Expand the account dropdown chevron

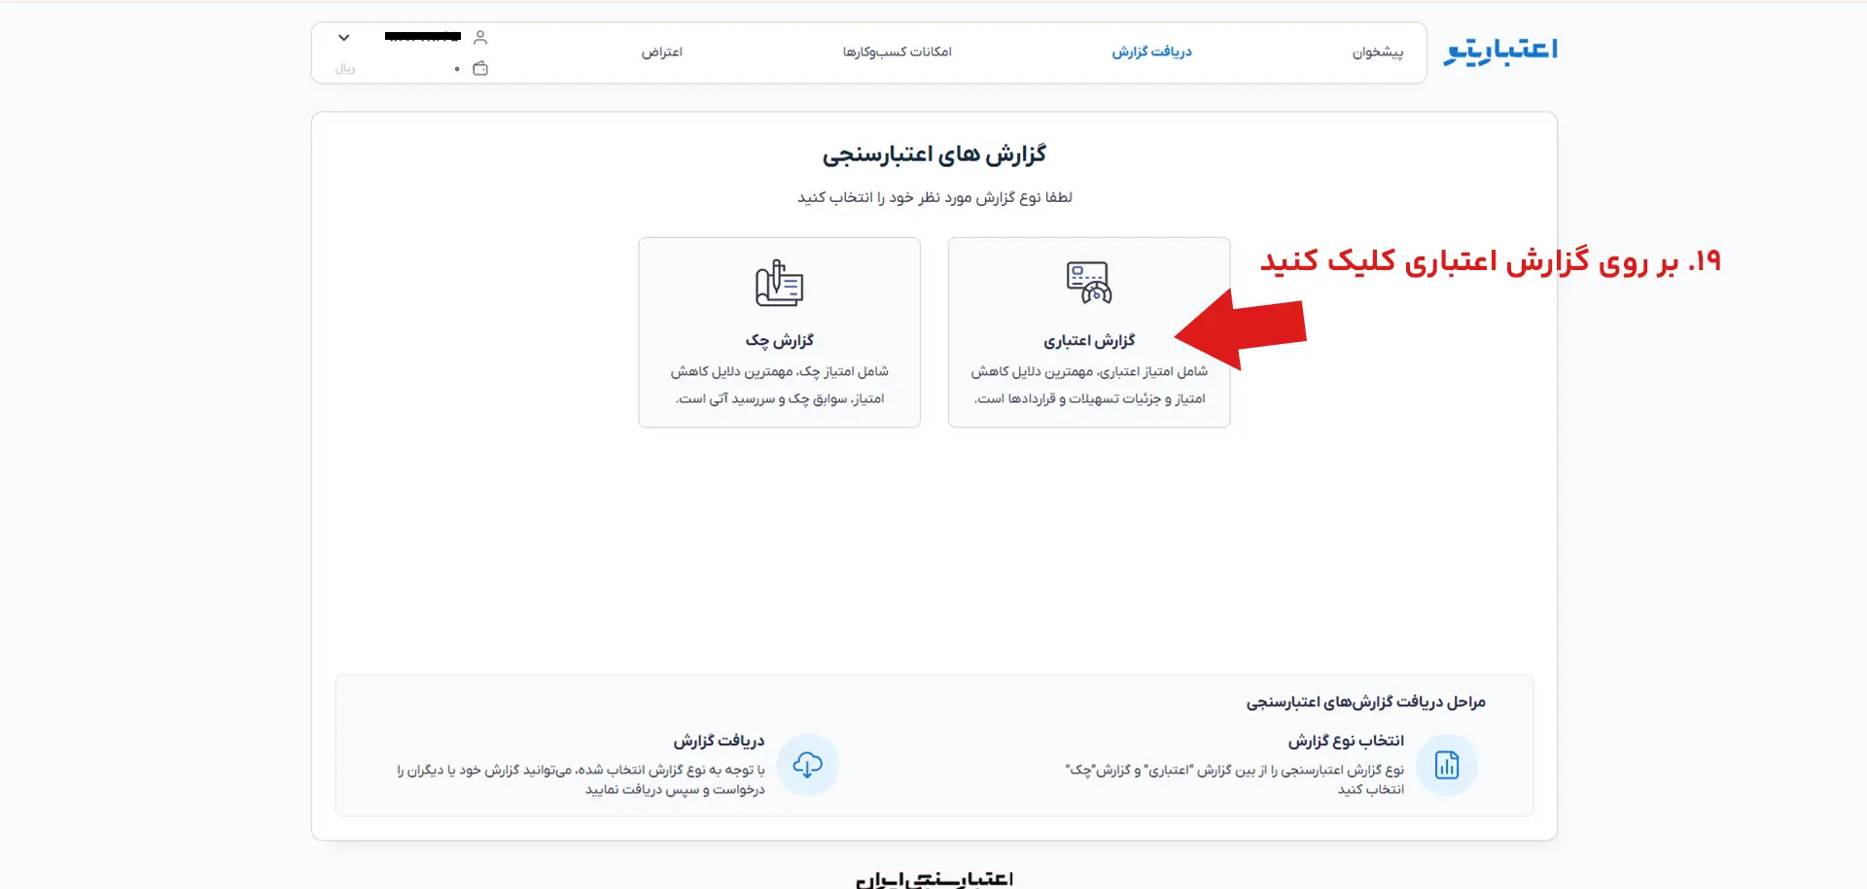343,38
